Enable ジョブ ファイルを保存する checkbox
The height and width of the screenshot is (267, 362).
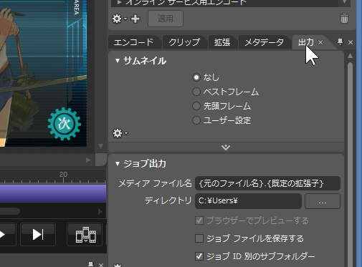click(199, 238)
